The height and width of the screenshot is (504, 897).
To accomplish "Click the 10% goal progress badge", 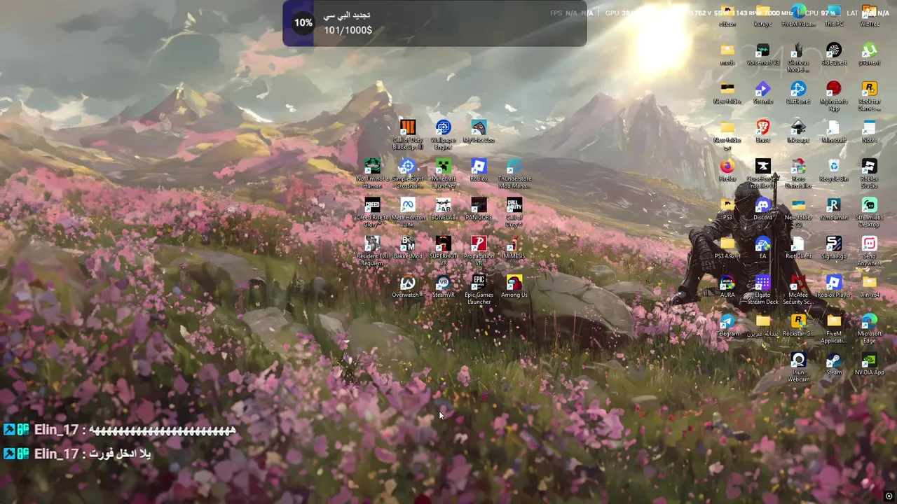I will point(303,22).
